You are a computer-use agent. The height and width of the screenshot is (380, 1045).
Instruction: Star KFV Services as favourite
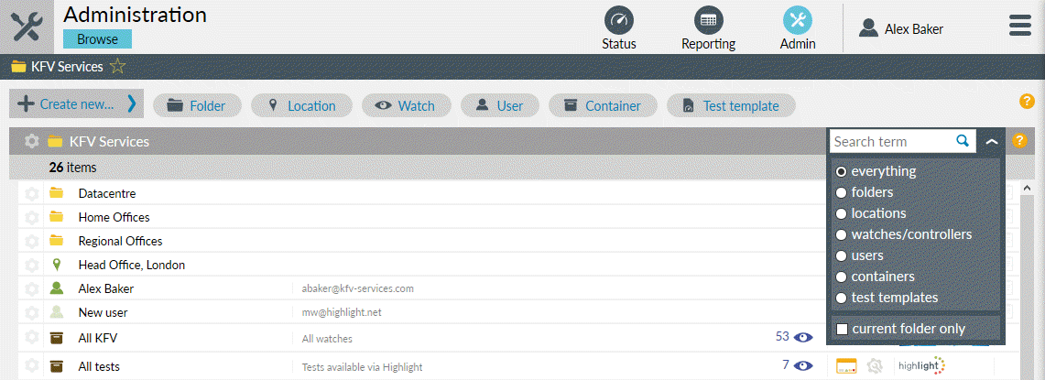point(117,67)
